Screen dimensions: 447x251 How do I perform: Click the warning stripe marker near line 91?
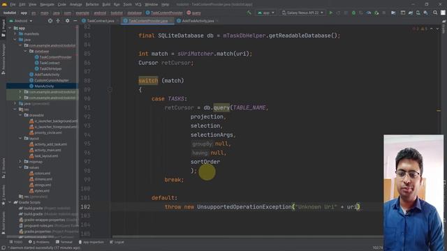439,111
